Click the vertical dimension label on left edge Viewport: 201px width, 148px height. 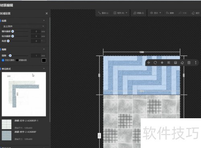[x=99, y=136]
